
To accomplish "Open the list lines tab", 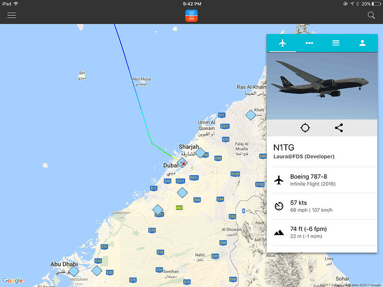I will (336, 43).
